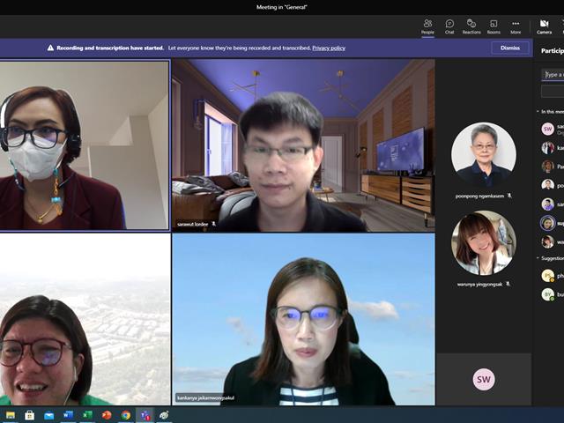The height and width of the screenshot is (423, 564).
Task: Select suggested participant with green BY avatar
Action: [x=548, y=294]
